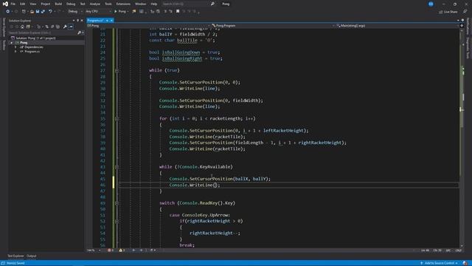Click the Solution Explorer search field
This screenshot has height=266, width=472.
(x=43, y=33)
